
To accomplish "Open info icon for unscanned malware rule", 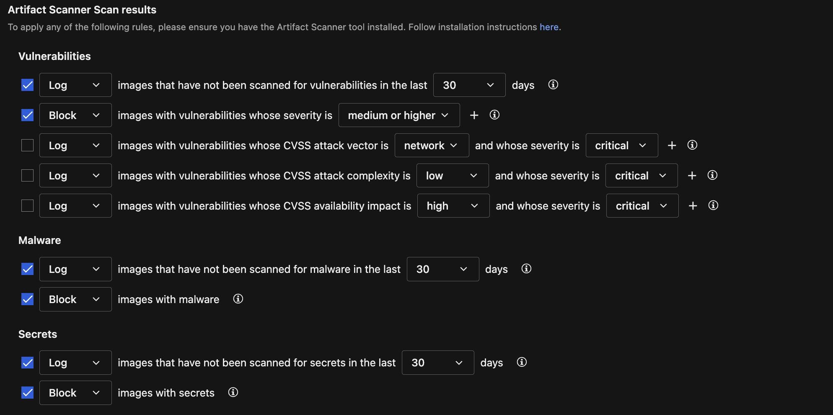I will 526,269.
